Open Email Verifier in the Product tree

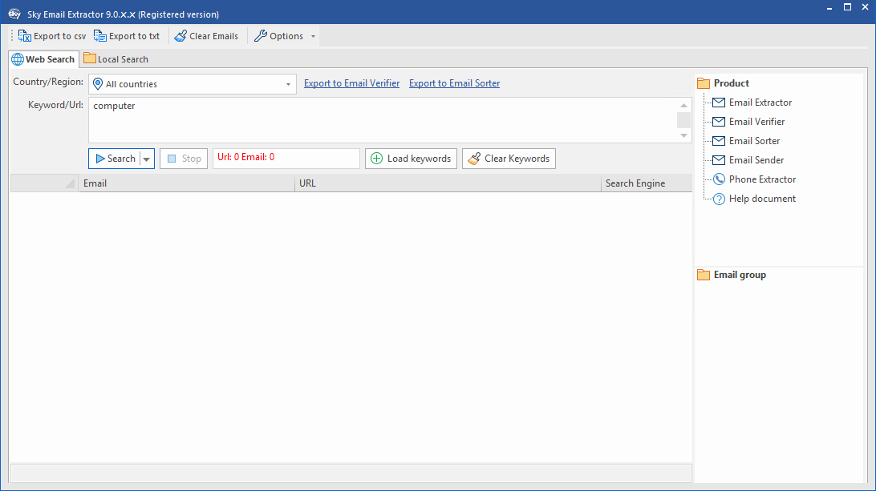coord(748,122)
